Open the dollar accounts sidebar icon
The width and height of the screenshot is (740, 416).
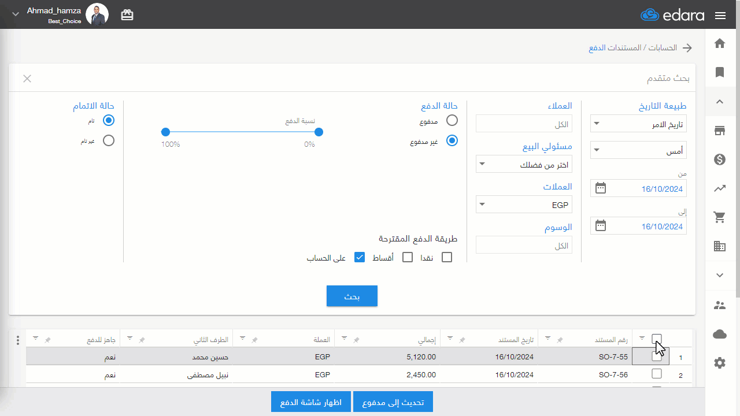720,159
